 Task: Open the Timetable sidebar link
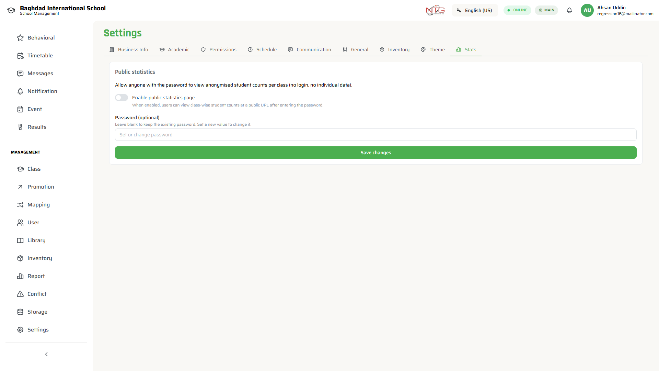[x=40, y=56]
